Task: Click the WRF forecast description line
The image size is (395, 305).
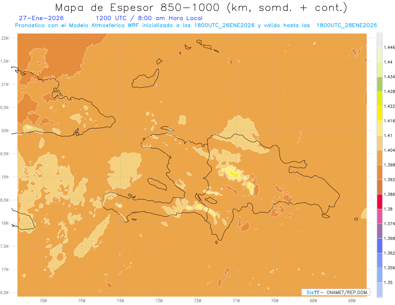Action: (x=196, y=25)
